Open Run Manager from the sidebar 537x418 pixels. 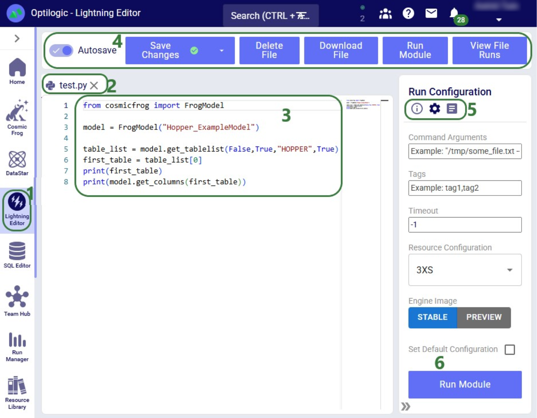pos(17,347)
